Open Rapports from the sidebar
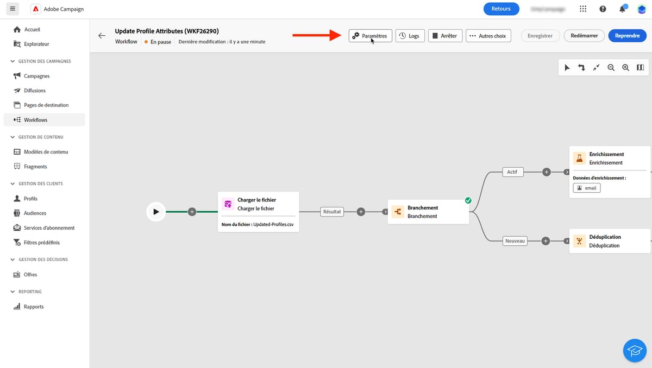This screenshot has width=652, height=368. 33,306
